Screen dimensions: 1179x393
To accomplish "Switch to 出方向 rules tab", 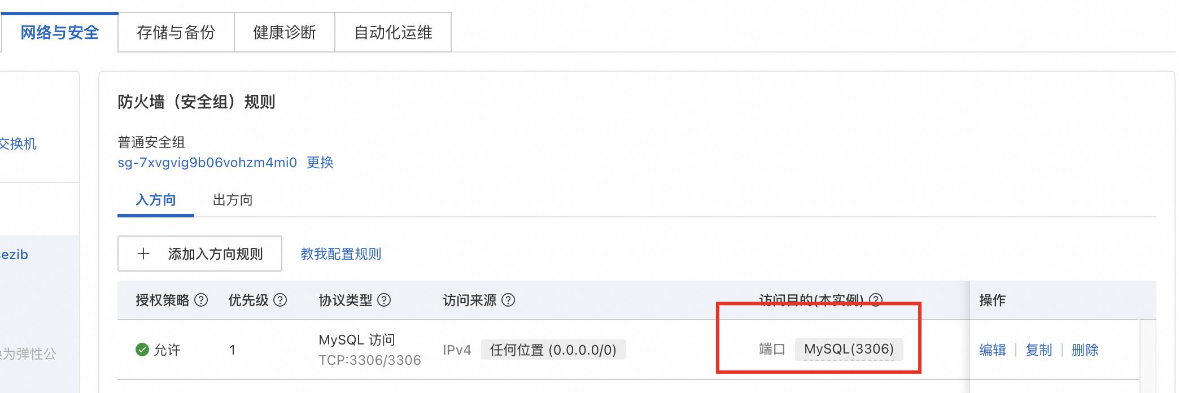I will [233, 200].
